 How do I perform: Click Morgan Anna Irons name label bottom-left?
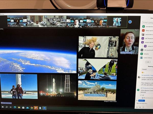6,103
